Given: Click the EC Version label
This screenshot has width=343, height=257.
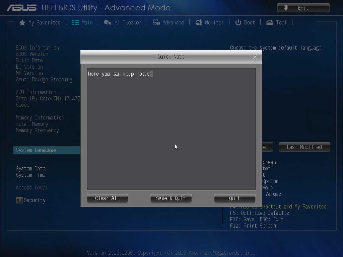Looking at the screenshot, I should [29, 67].
